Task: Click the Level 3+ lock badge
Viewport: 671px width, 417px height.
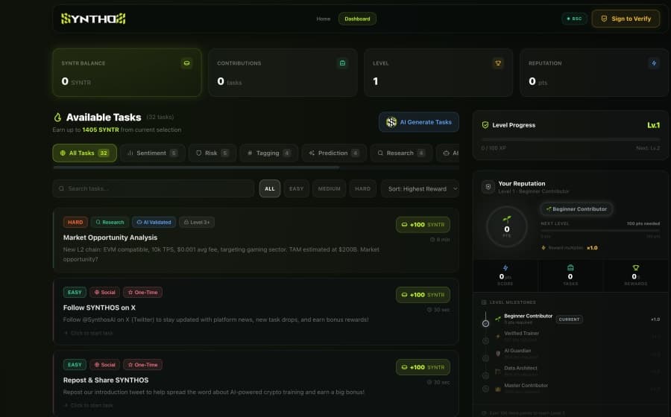Action: (196, 222)
